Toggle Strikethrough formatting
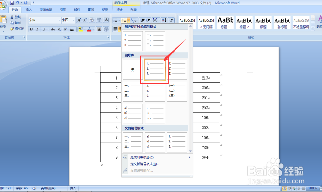 tap(53, 29)
